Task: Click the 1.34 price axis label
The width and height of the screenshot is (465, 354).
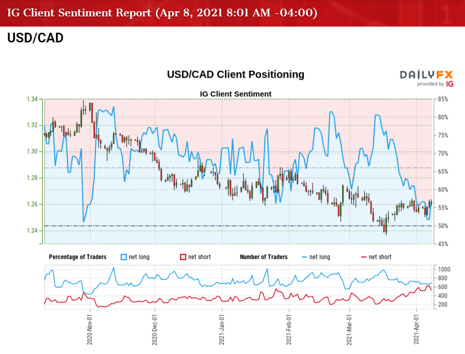Action: 32,99
